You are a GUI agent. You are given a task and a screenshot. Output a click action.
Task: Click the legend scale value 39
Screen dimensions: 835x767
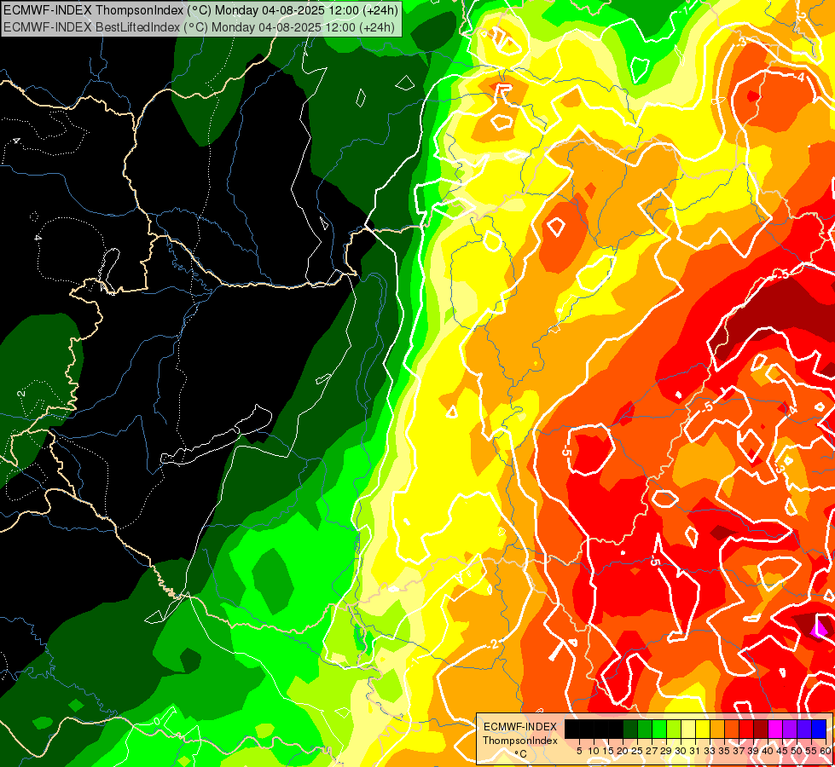click(x=753, y=751)
